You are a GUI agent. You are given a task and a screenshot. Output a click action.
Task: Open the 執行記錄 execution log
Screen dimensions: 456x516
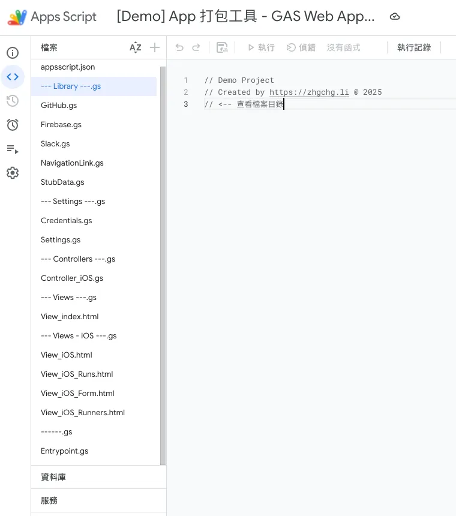click(x=414, y=47)
